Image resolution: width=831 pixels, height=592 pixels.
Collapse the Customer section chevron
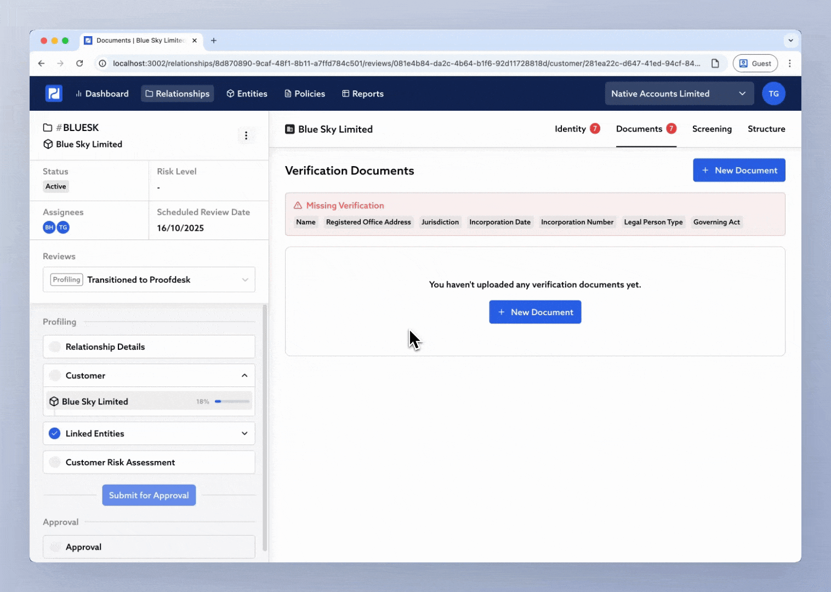tap(244, 375)
